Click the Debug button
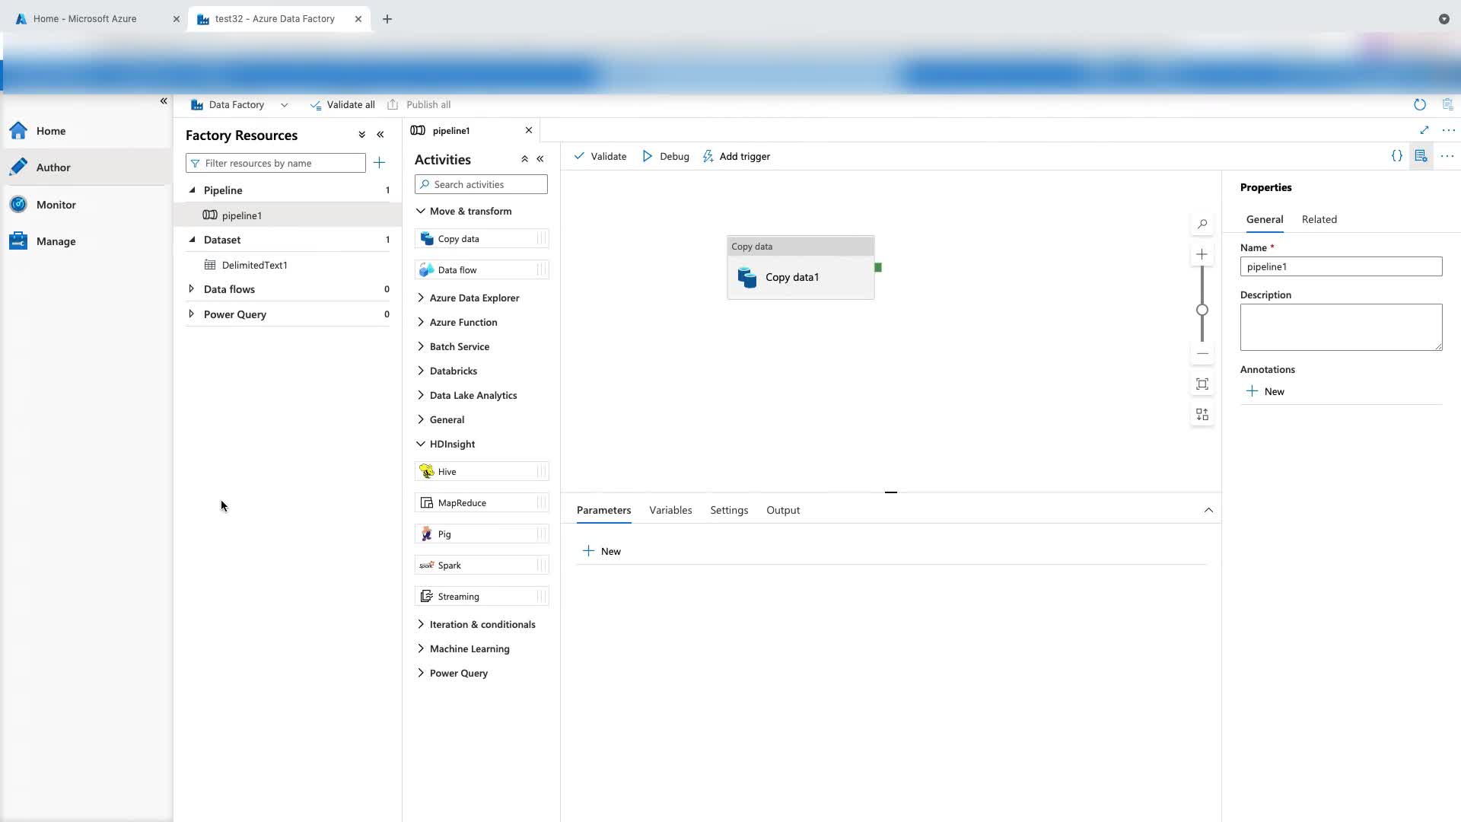The width and height of the screenshot is (1461, 822). point(666,157)
